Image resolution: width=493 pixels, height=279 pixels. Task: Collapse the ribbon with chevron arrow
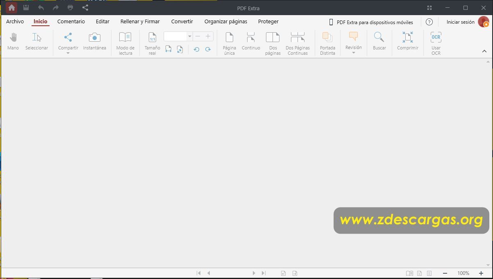pyautogui.click(x=484, y=51)
